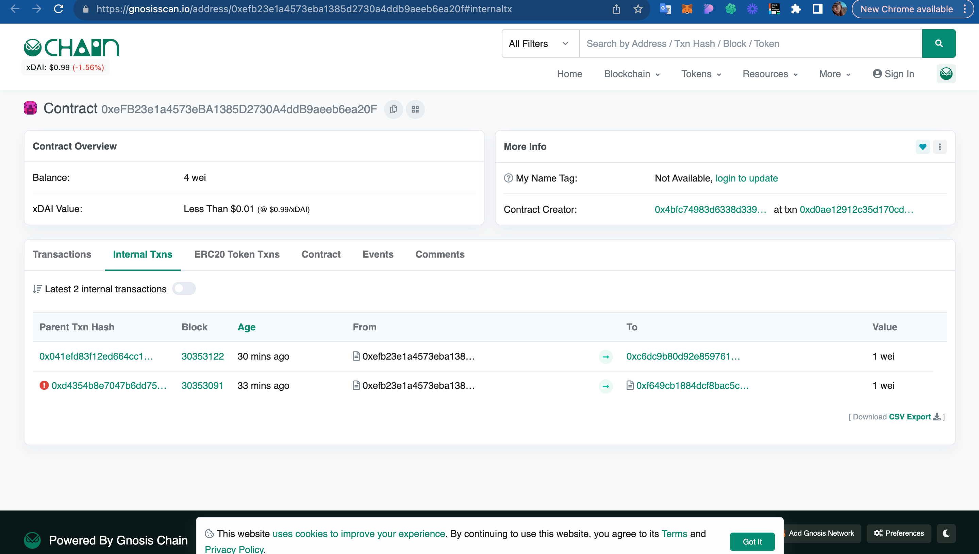The width and height of the screenshot is (979, 554).
Task: Switch to the Events tab
Action: pyautogui.click(x=378, y=254)
